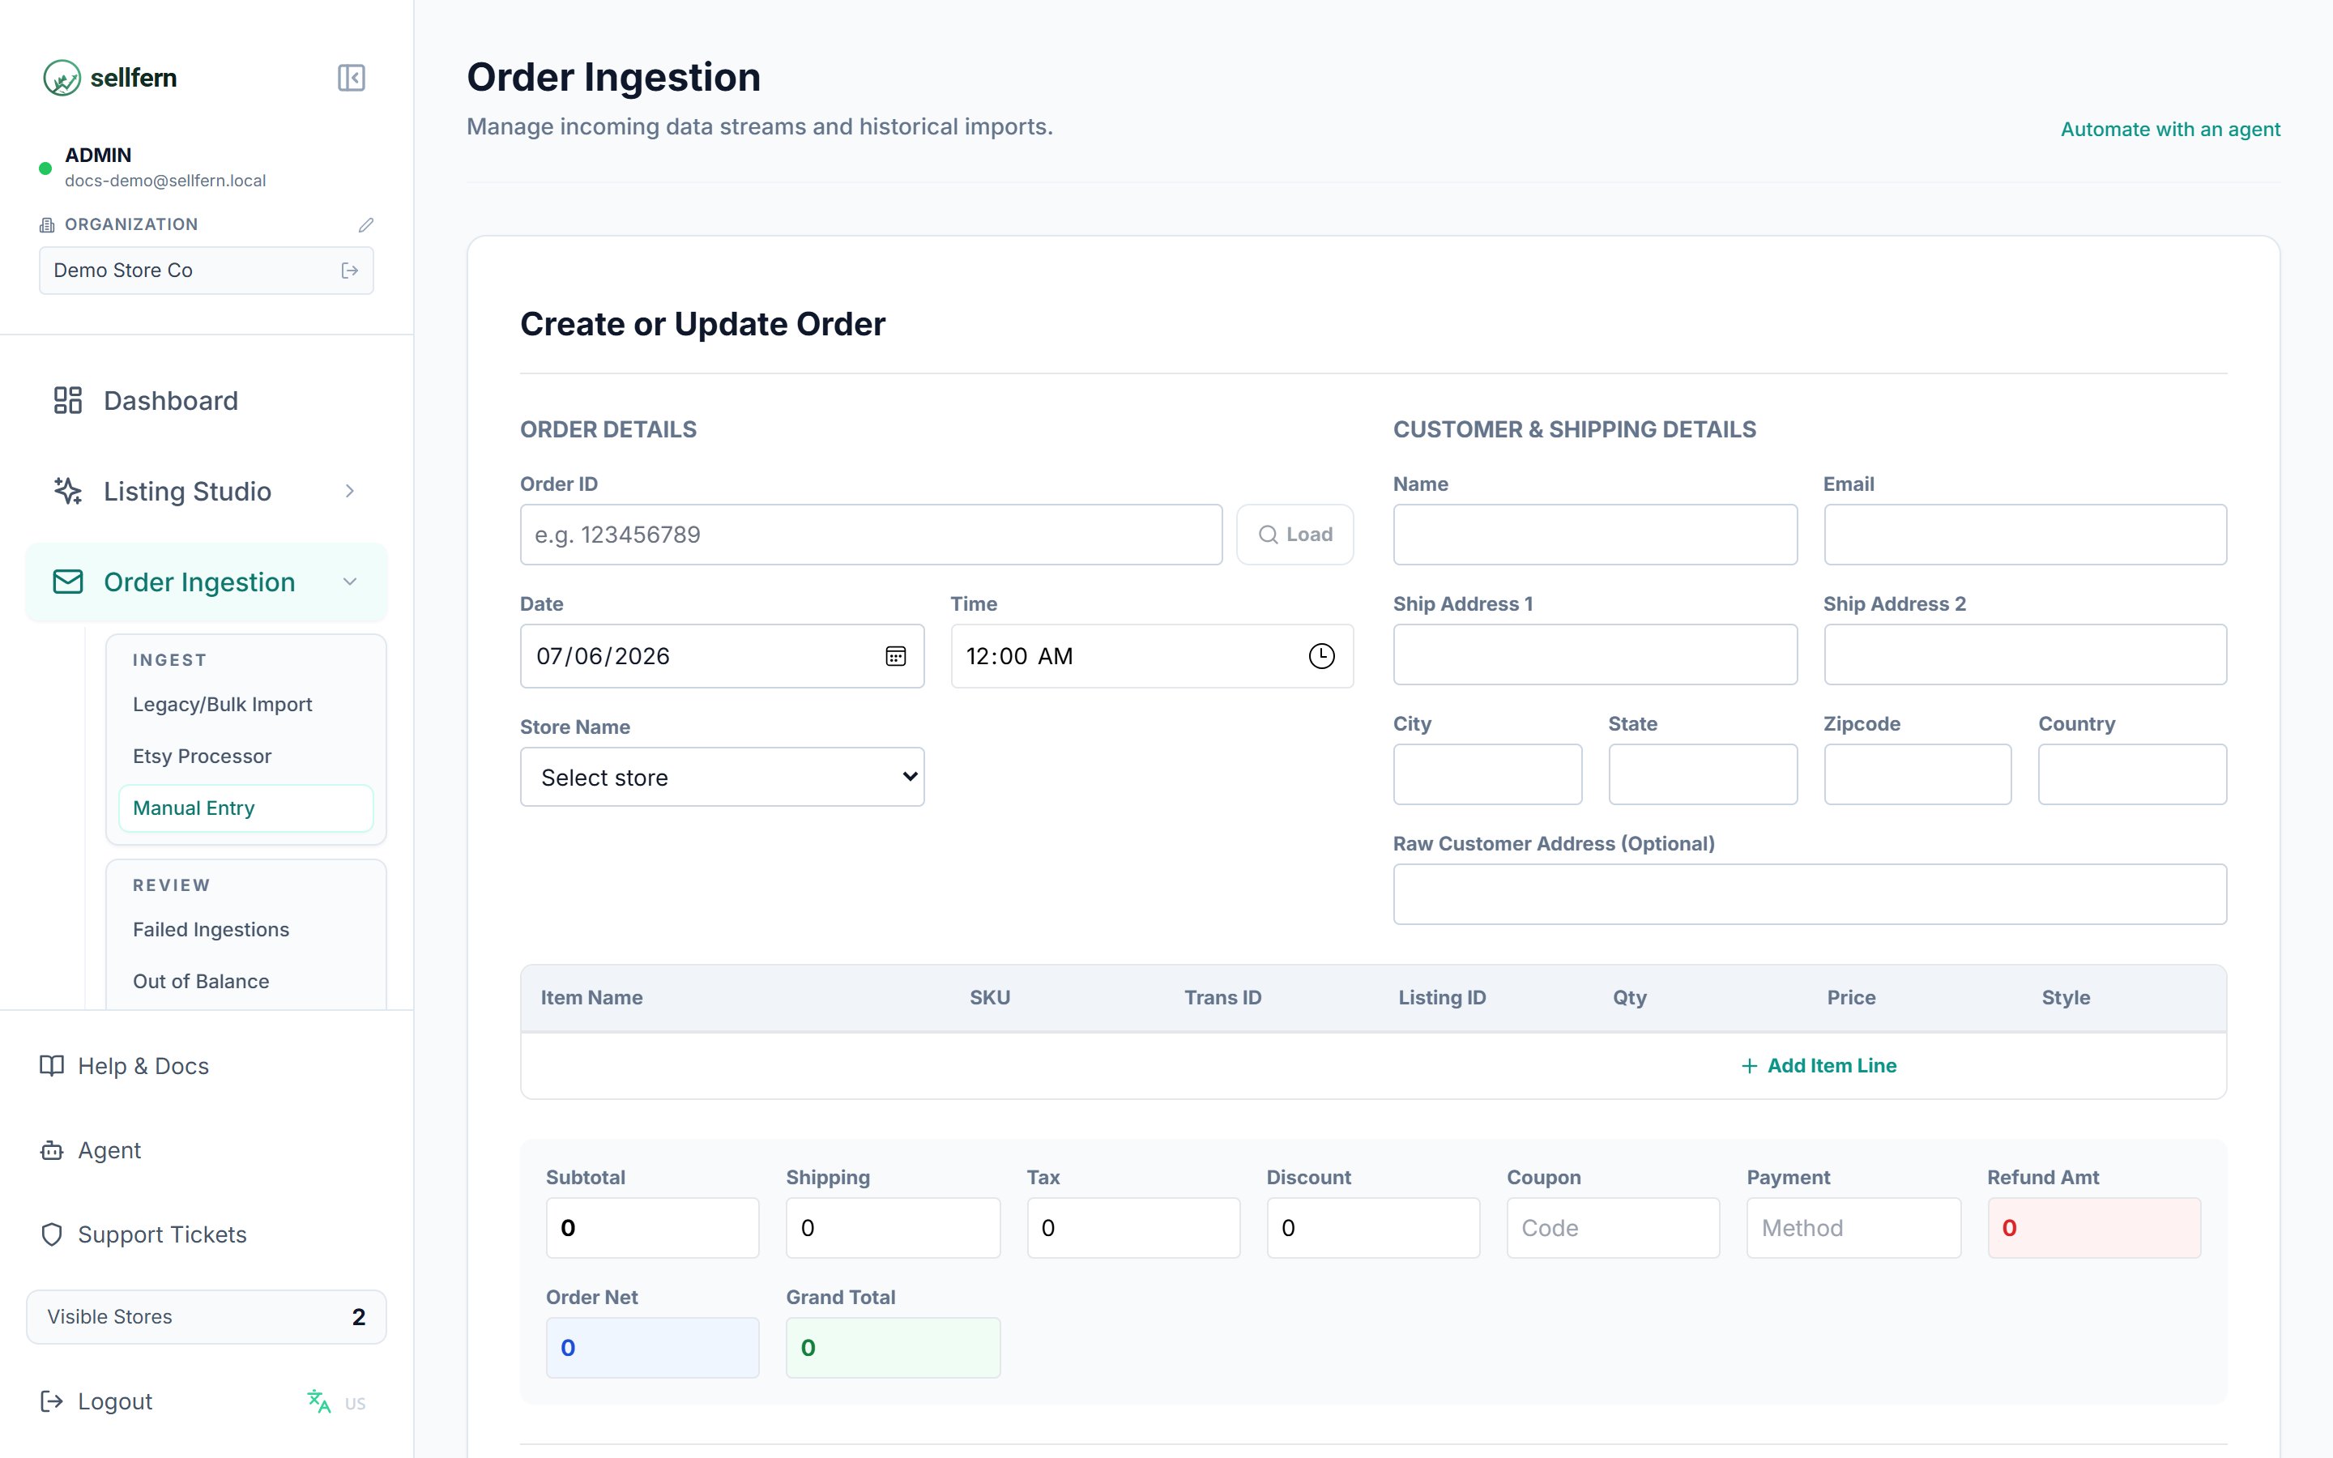Click the City input field
The image size is (2333, 1458).
1487,774
